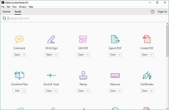Click the 'Measure' tool label

pos(115,84)
